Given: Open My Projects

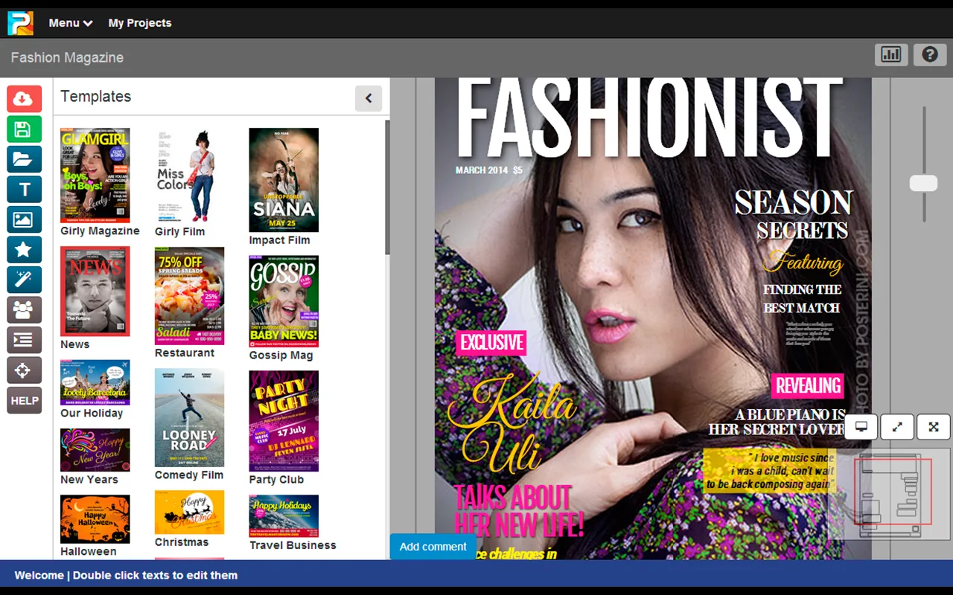Looking at the screenshot, I should (x=140, y=23).
